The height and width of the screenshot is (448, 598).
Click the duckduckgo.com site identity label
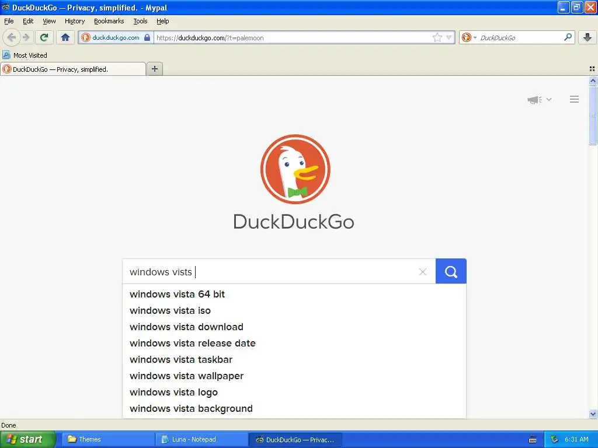(x=116, y=37)
